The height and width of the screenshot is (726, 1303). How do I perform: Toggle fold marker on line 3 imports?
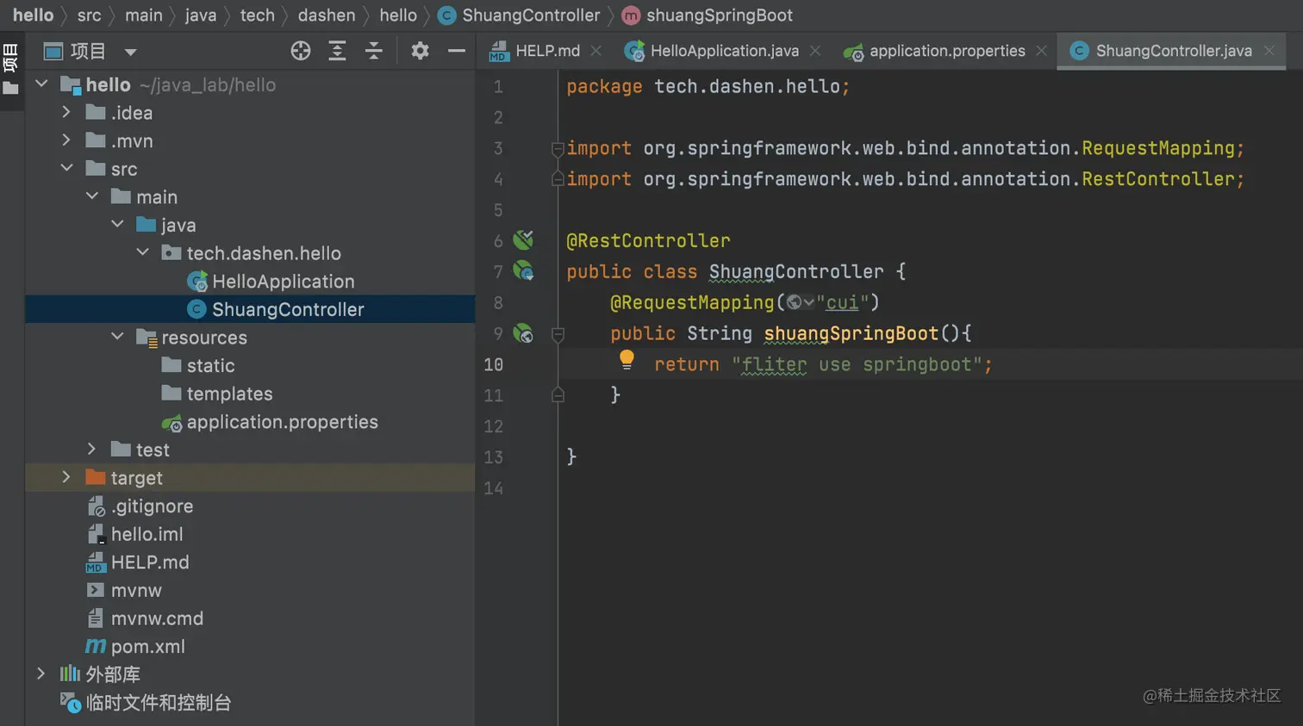click(558, 148)
